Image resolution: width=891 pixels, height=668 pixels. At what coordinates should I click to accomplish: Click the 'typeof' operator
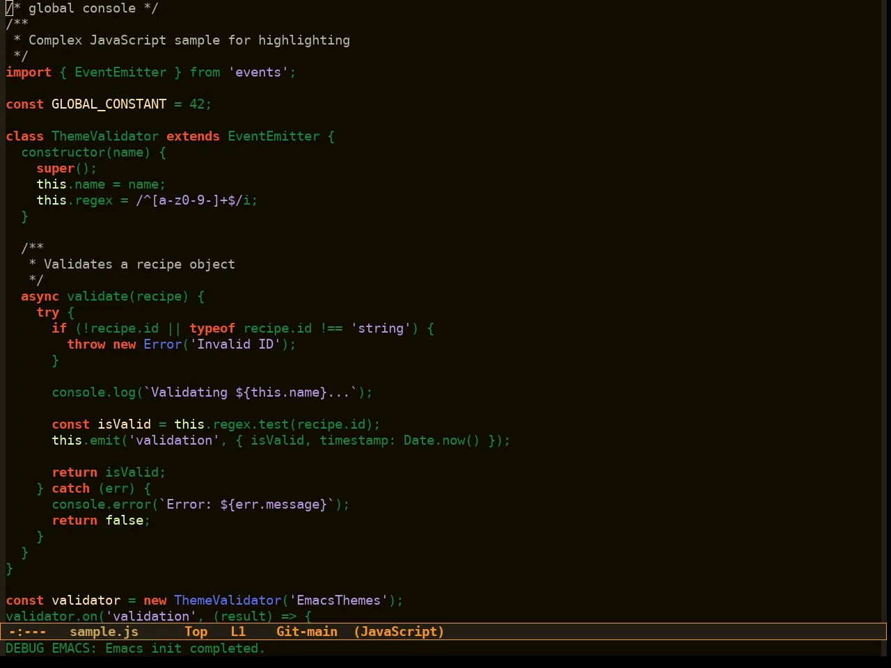coord(212,328)
